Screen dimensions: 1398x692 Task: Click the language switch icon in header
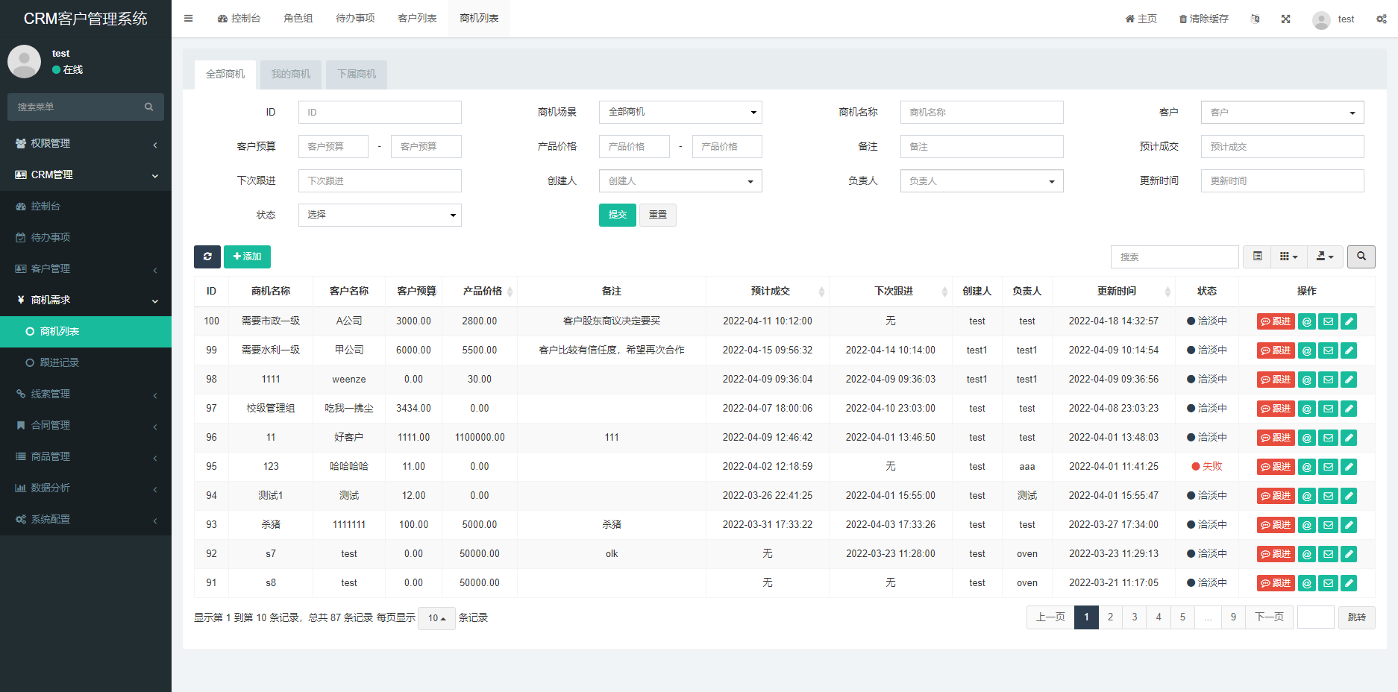[1256, 19]
